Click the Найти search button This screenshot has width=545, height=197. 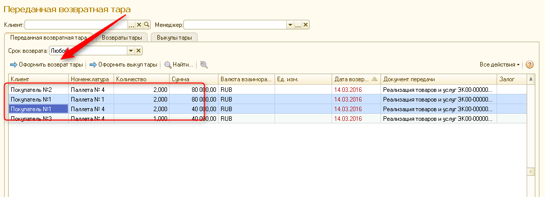(179, 64)
